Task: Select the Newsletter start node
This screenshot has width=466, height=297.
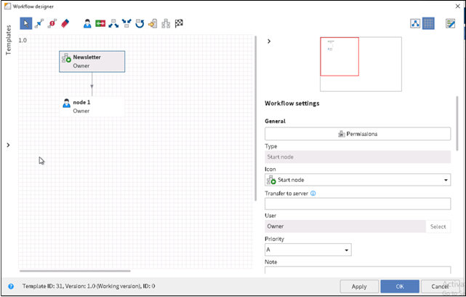Action: coord(92,61)
